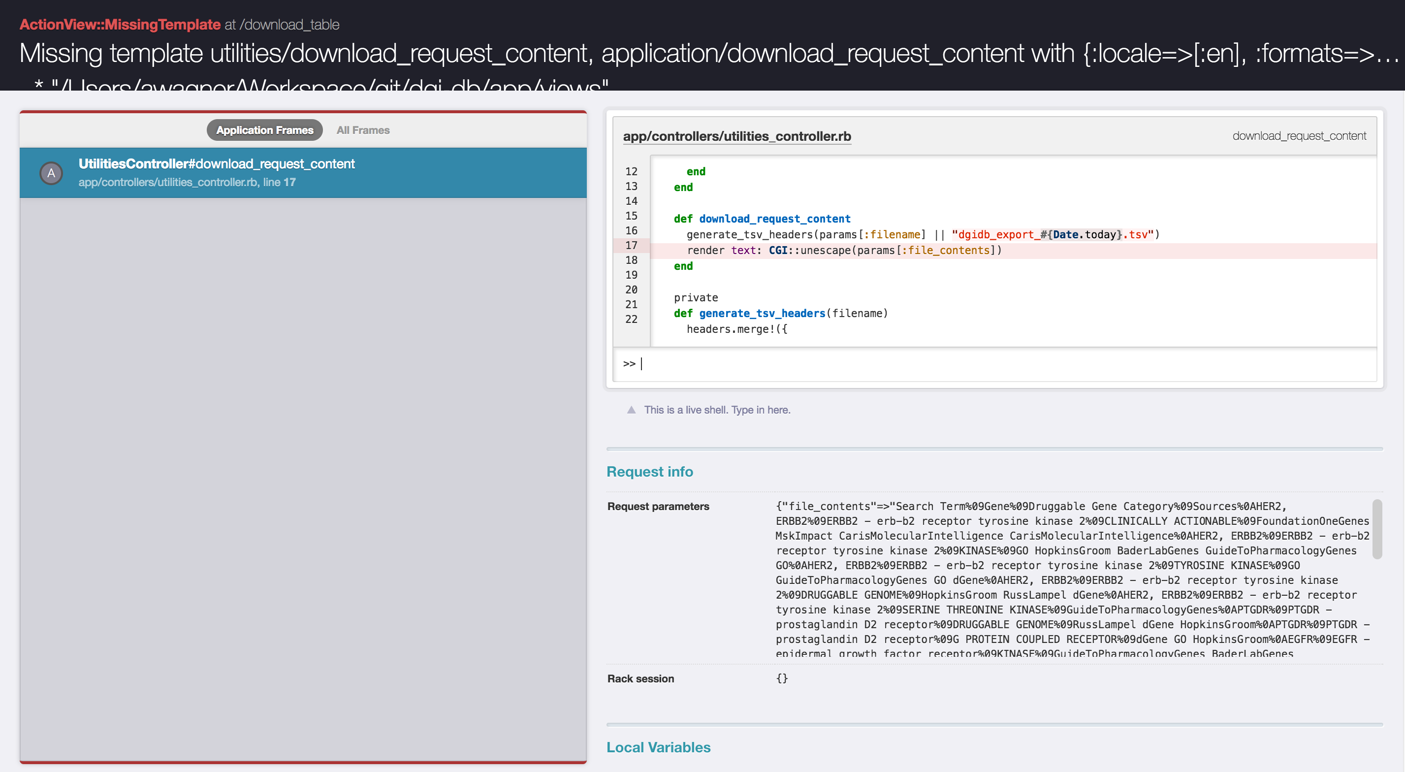The width and height of the screenshot is (1405, 772).
Task: Click line number 17 in gutter
Action: (x=631, y=246)
